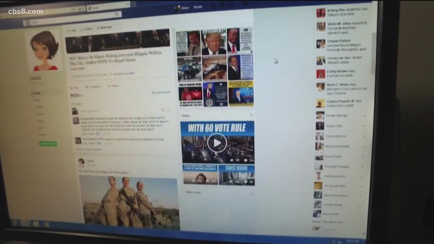The width and height of the screenshot is (434, 244).
Task: Click the magnifier icon in the Facebook search bar
Action: pyautogui.click(x=116, y=14)
